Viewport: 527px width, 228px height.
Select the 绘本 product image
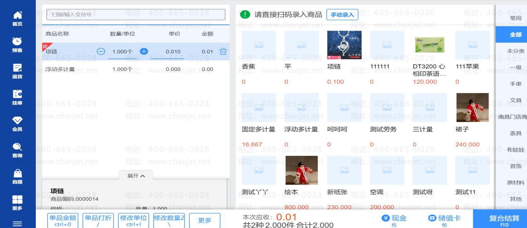(x=302, y=170)
